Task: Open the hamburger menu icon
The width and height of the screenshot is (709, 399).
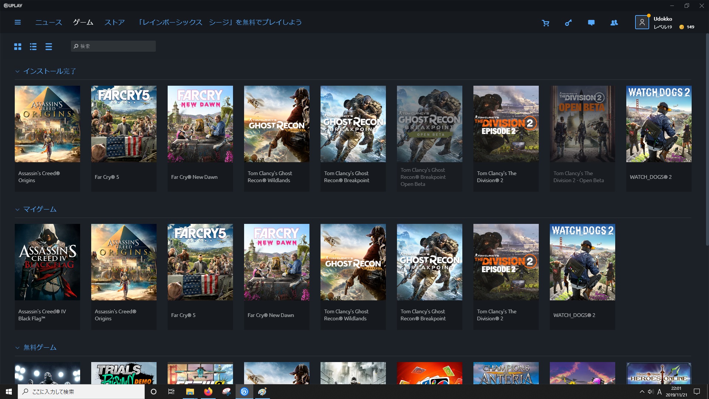Action: tap(17, 23)
